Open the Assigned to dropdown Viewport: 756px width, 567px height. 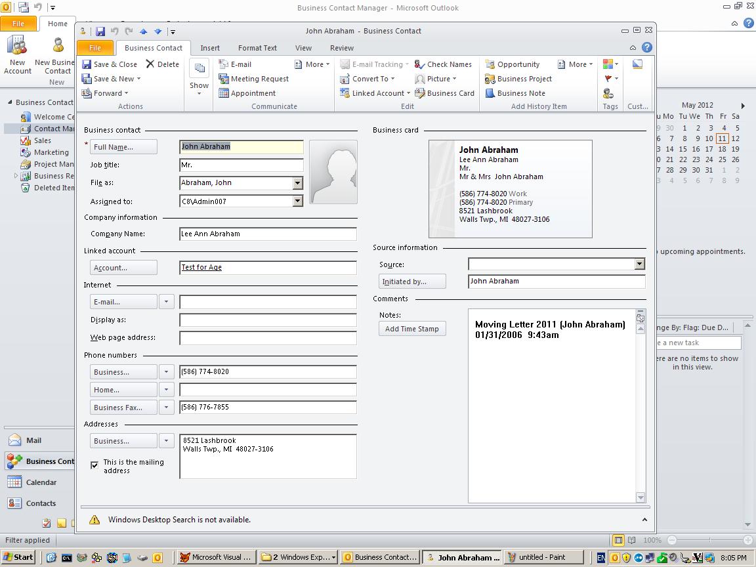click(298, 201)
